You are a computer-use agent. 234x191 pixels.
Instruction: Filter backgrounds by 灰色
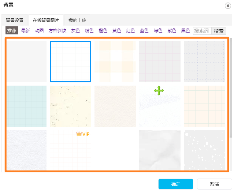tap(75, 31)
